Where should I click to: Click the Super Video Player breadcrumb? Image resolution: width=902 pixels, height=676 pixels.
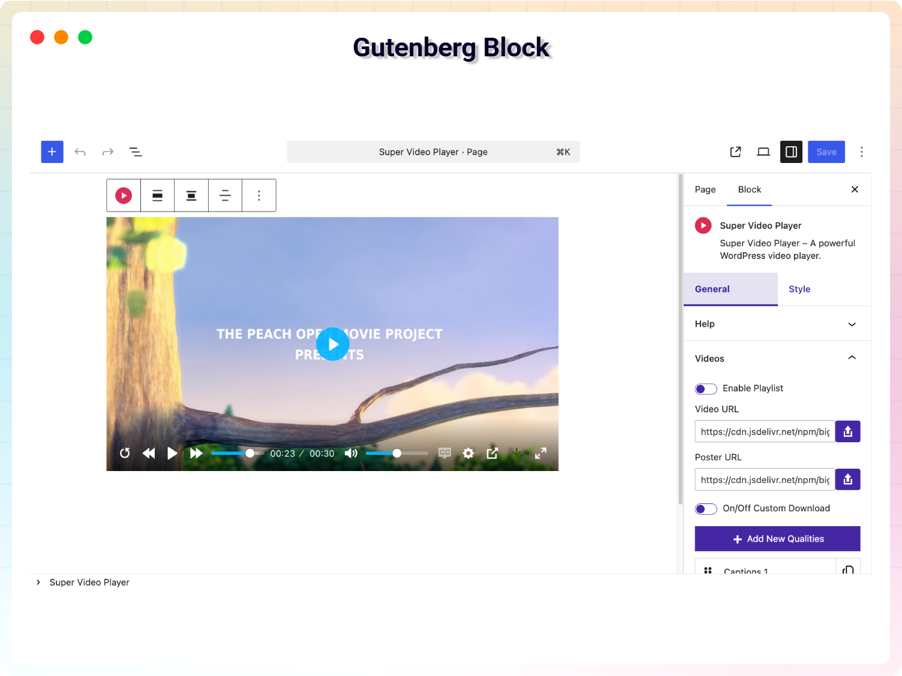(x=89, y=583)
